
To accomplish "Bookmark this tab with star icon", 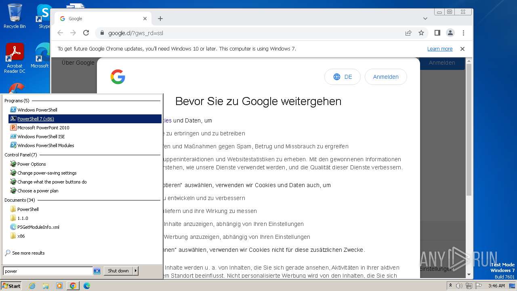I will 421,33.
